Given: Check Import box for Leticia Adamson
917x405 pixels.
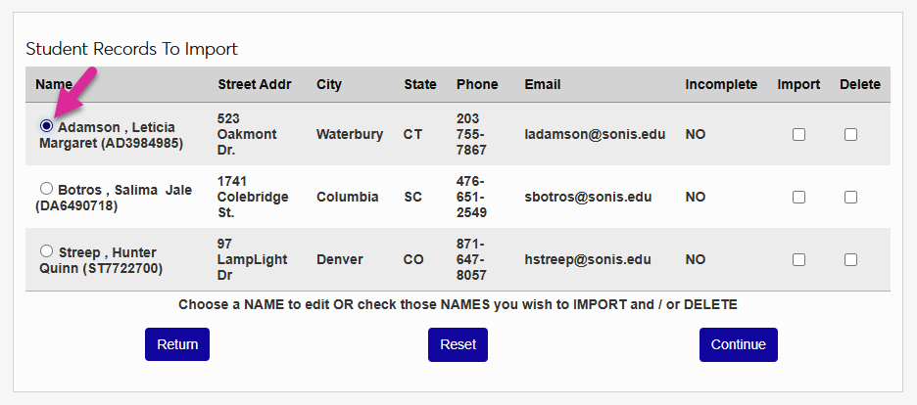Looking at the screenshot, I should pyautogui.click(x=798, y=134).
